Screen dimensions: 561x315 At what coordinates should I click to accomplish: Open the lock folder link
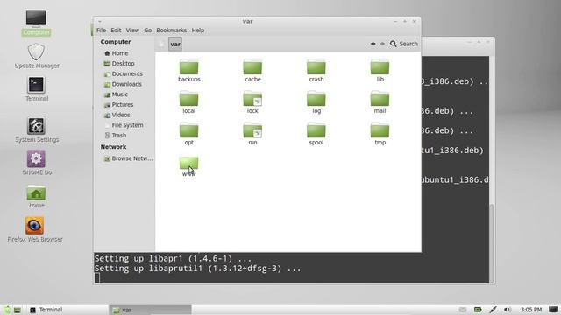(x=252, y=101)
